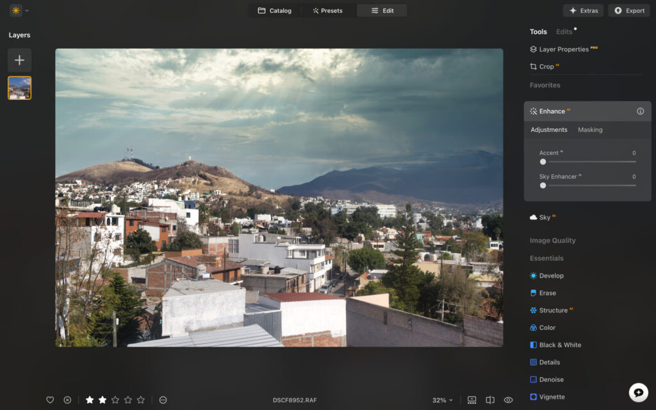Mark photo as favorite with heart icon
The height and width of the screenshot is (410, 656).
[x=50, y=400]
